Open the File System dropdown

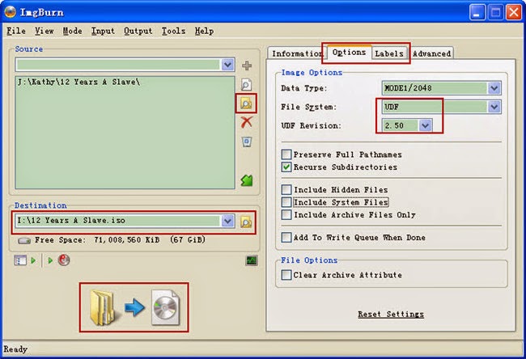494,107
